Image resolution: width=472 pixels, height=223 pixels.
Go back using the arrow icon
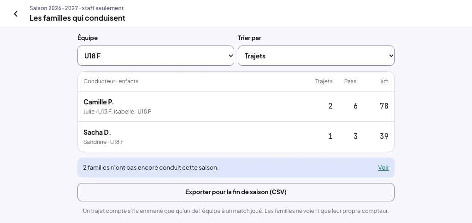click(x=16, y=14)
